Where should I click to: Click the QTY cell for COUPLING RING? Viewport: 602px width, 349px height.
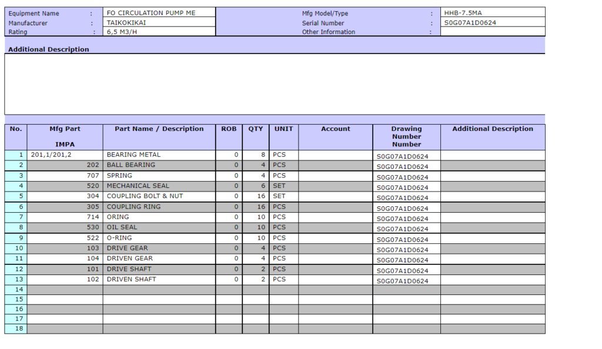pyautogui.click(x=256, y=207)
